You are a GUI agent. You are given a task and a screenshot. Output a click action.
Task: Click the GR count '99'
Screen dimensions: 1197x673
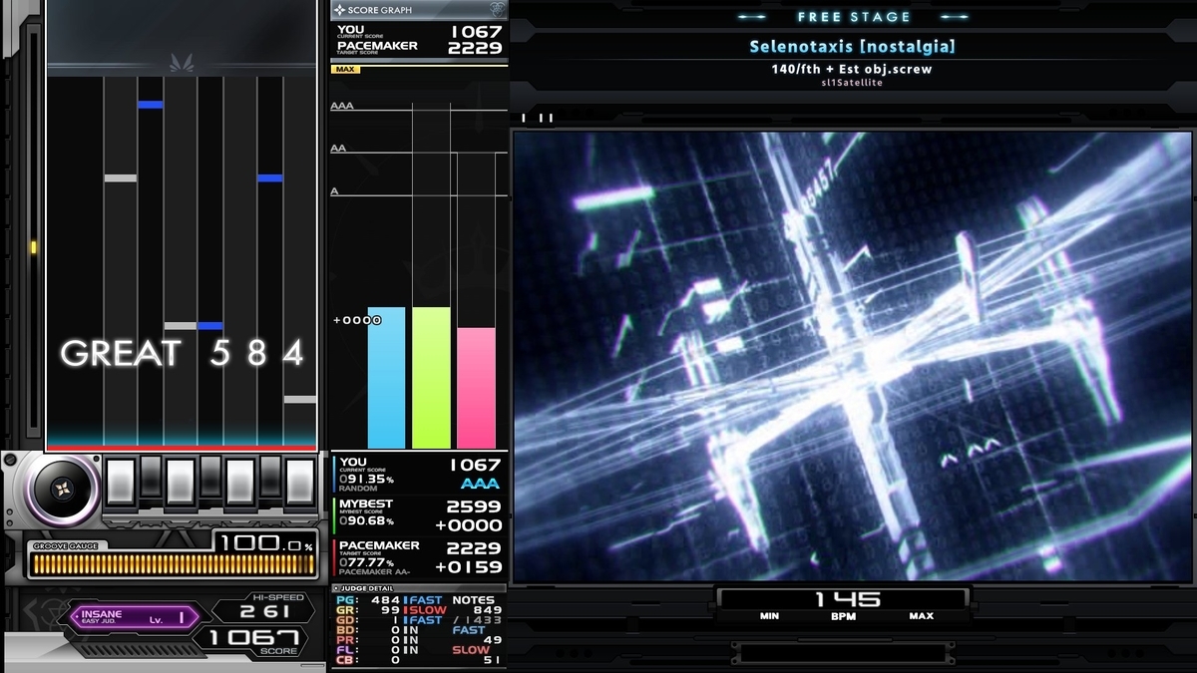[390, 610]
